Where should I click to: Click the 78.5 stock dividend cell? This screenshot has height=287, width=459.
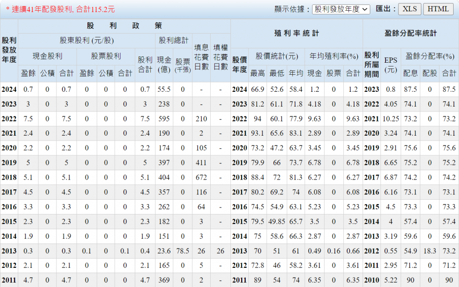click(x=182, y=251)
